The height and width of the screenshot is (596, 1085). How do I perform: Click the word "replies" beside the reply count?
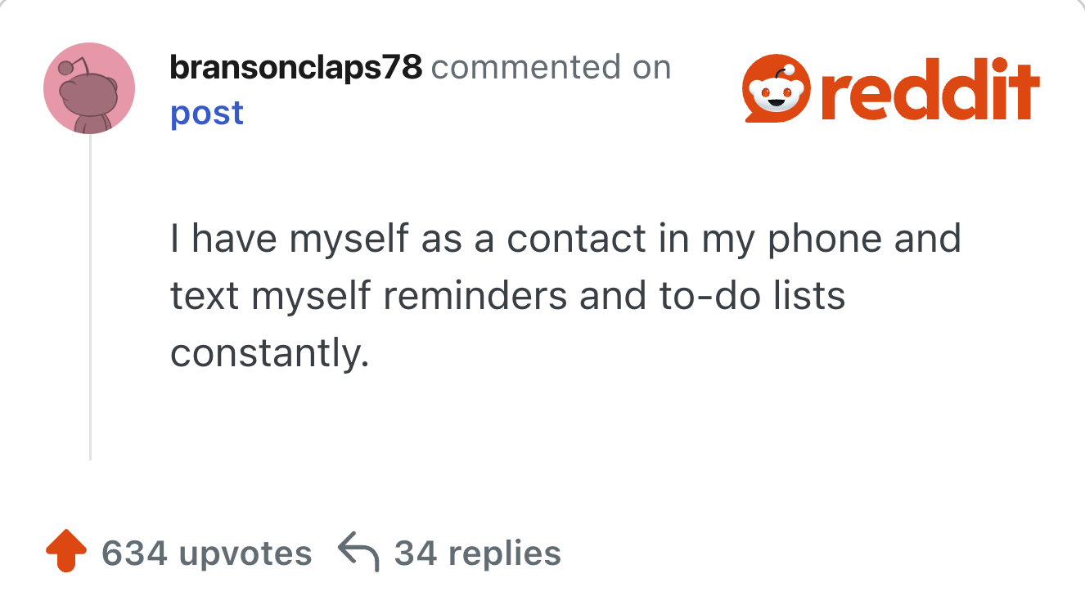point(505,553)
